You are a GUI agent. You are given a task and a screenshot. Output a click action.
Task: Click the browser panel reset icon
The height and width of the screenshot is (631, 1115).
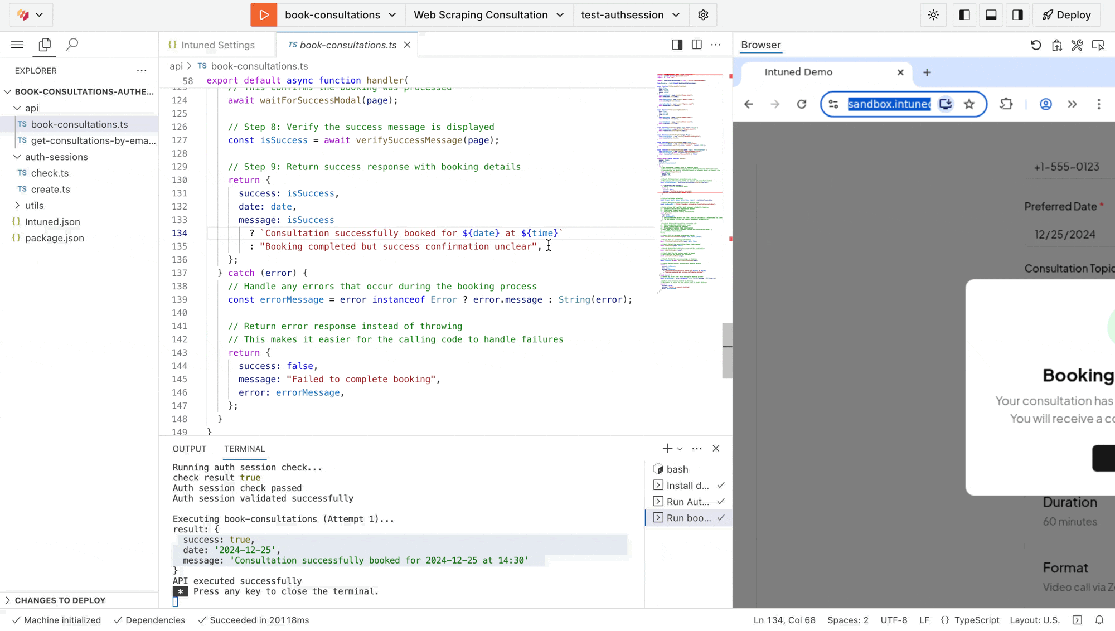tap(1036, 45)
